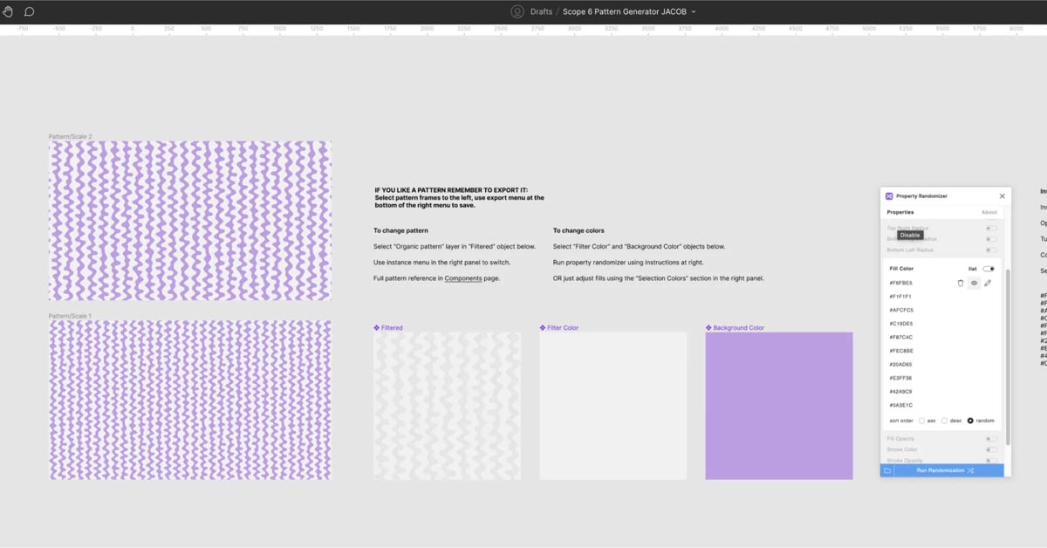Click the component icon next to Filter Color

(x=542, y=328)
